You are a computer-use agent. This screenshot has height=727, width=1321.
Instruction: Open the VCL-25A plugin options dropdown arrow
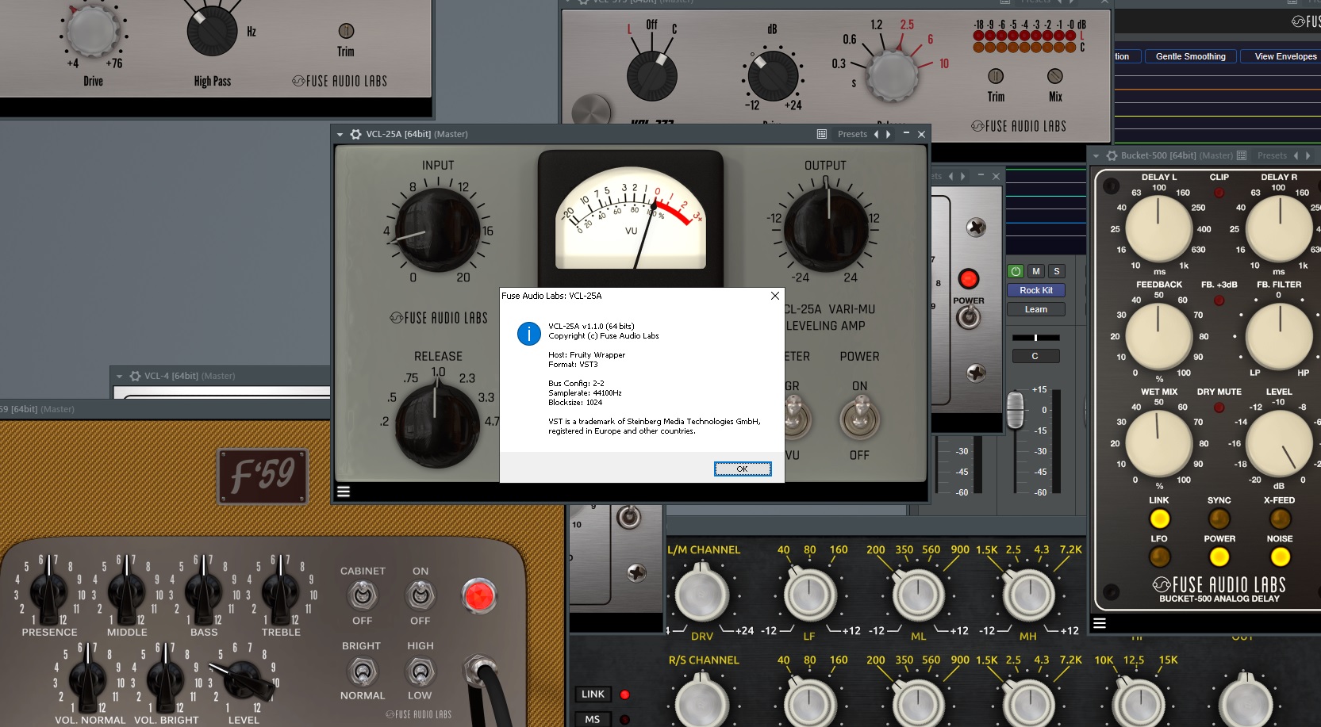[340, 134]
